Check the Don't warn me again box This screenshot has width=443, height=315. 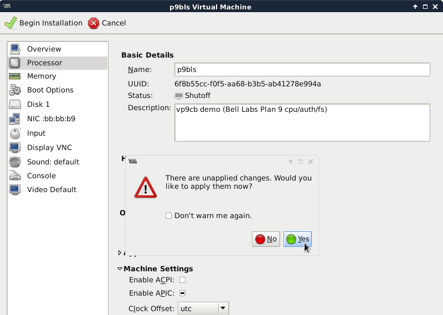(169, 216)
